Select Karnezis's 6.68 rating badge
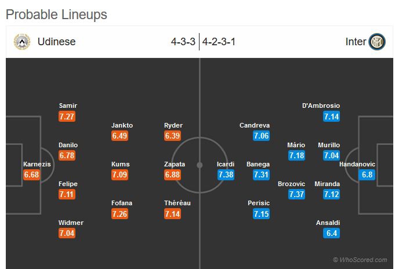395x269 pixels. pos(31,175)
